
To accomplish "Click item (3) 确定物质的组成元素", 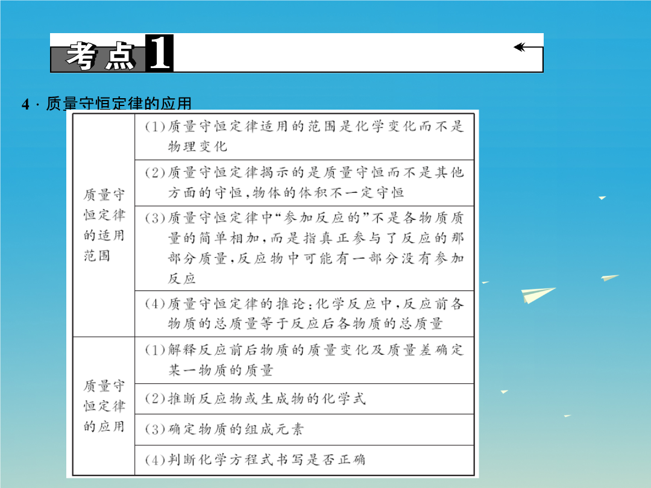I will coord(304,430).
